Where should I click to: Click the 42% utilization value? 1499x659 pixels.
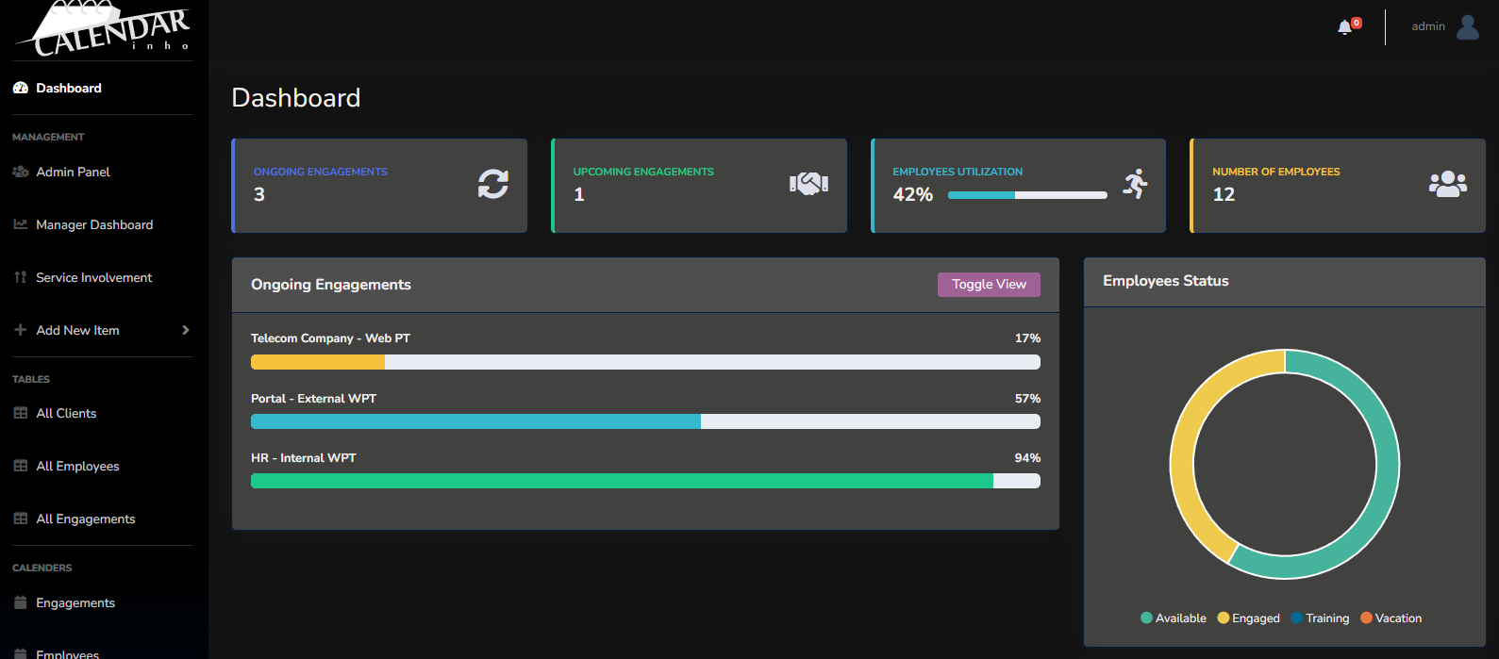pos(912,195)
